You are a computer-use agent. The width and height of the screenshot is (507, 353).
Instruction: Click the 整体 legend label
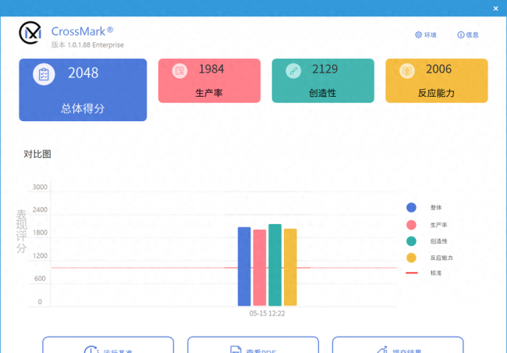point(436,208)
